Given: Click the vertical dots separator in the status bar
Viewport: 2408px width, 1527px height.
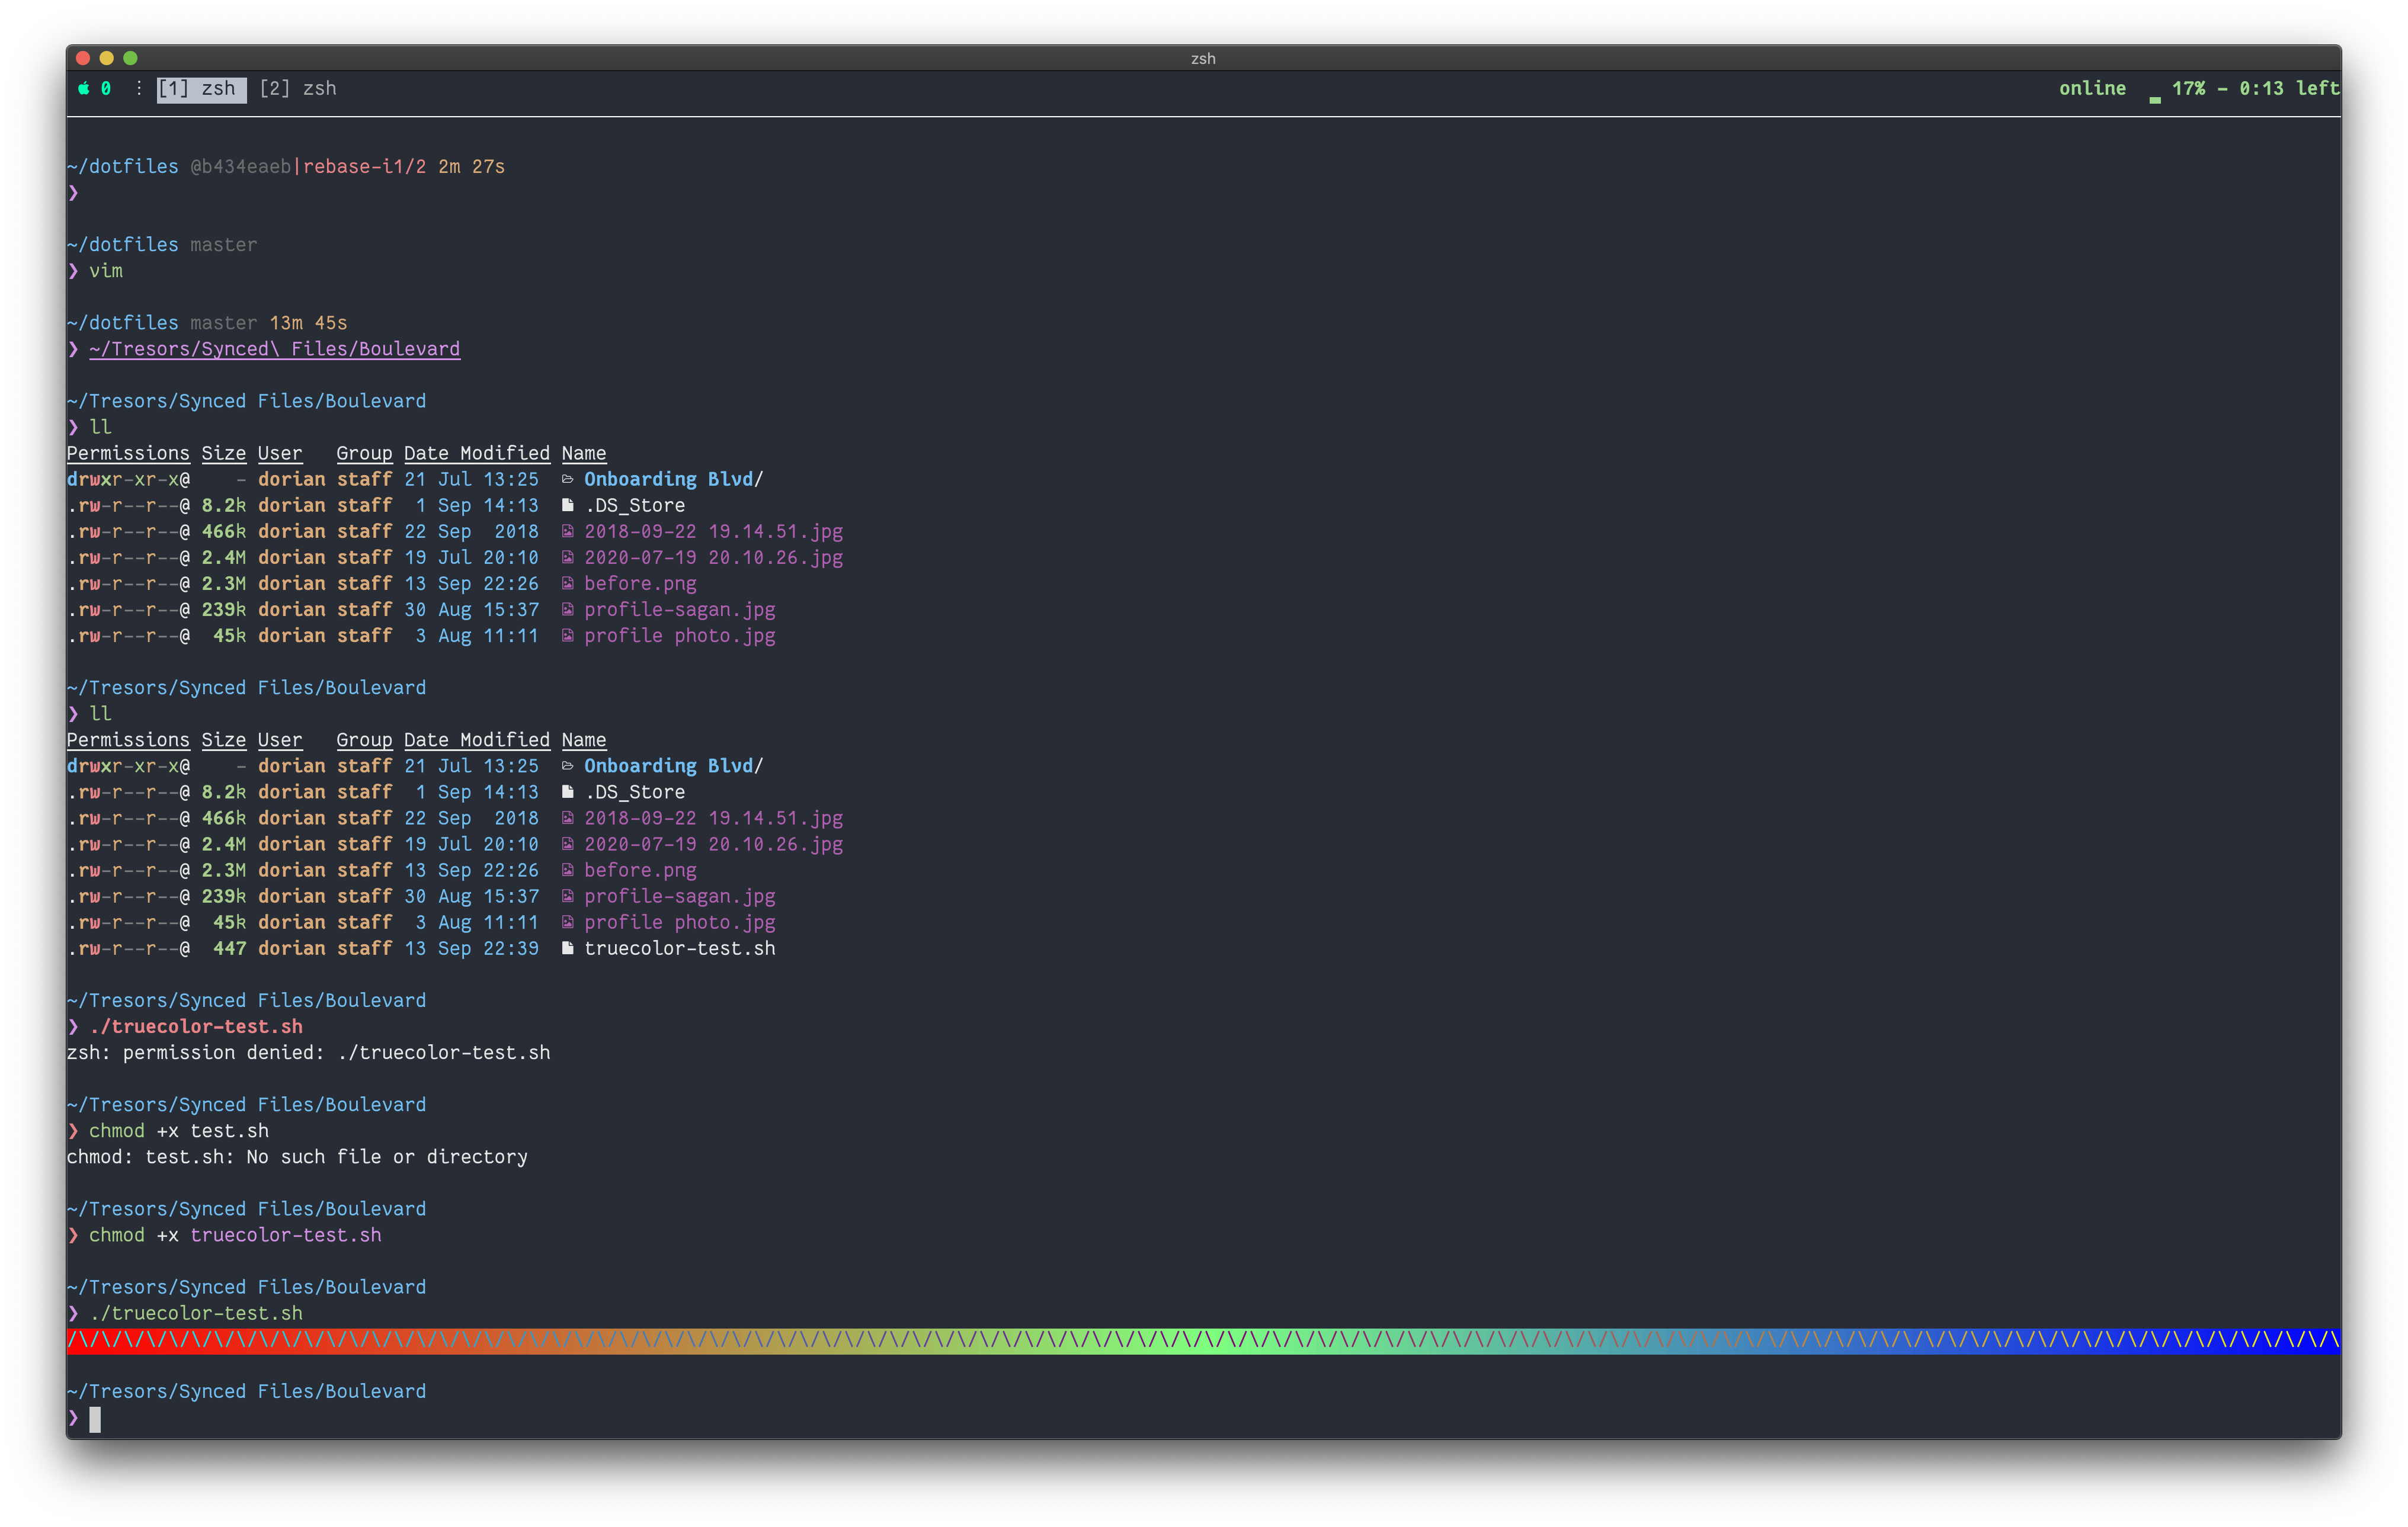Looking at the screenshot, I should pos(139,88).
